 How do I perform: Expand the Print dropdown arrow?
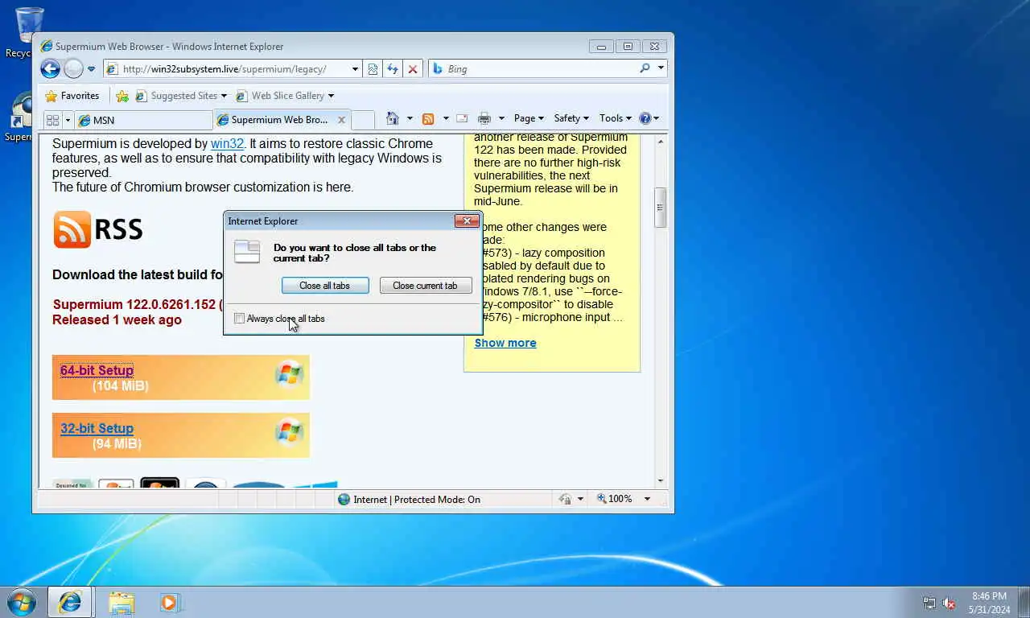[501, 118]
